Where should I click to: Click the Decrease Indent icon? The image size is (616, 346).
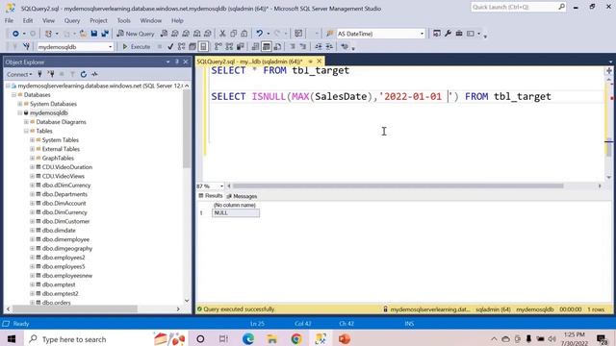(319, 47)
